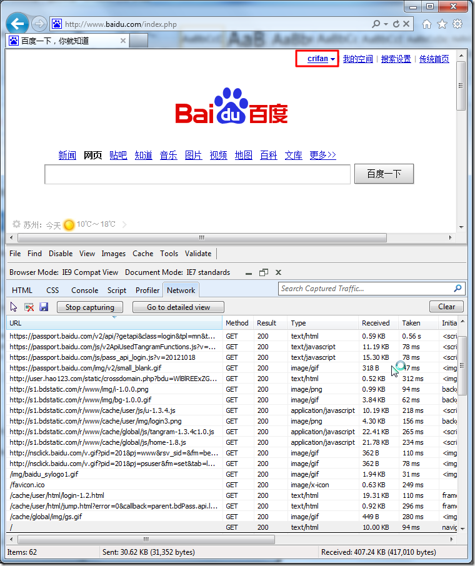This screenshot has height=566, width=475.
Task: Open the 知道 link
Action: coord(143,155)
